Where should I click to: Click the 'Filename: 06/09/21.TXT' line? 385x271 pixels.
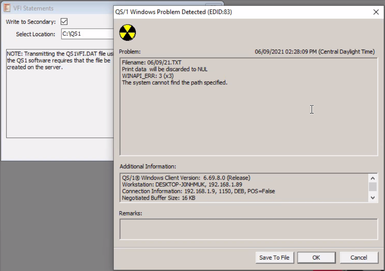[x=152, y=62]
